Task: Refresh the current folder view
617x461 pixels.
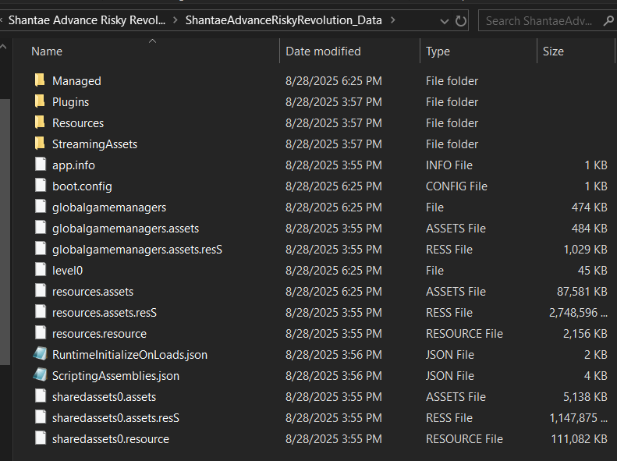Action: click(460, 20)
